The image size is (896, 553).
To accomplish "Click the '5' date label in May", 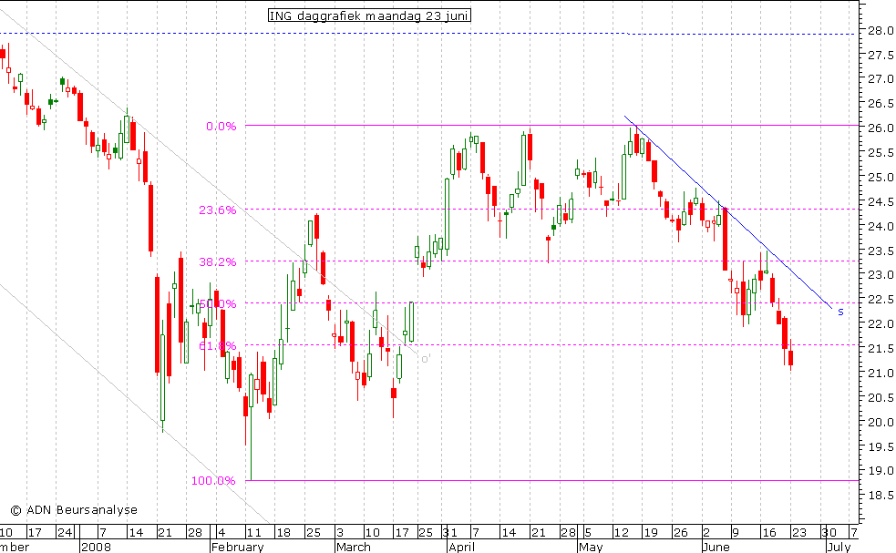I will point(588,532).
